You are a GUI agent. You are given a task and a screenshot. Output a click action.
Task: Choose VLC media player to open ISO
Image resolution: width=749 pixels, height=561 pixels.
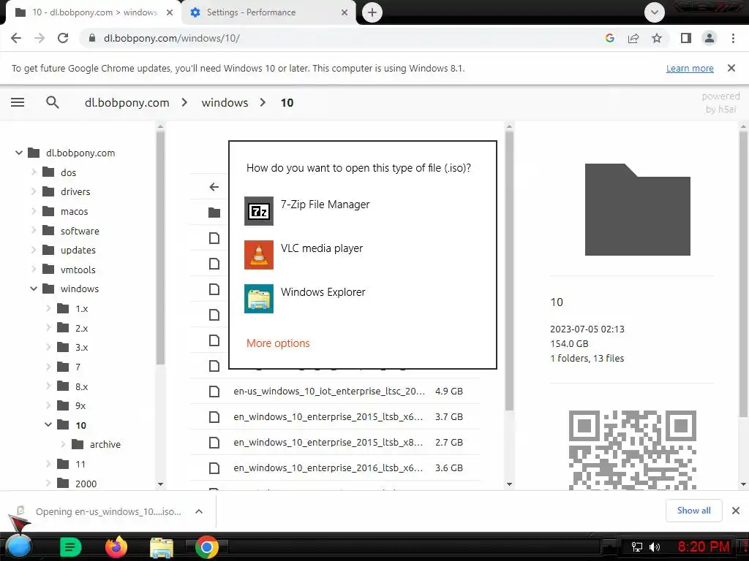point(362,254)
